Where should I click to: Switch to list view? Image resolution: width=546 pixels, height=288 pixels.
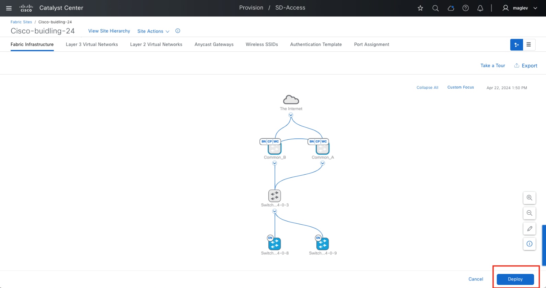coord(529,45)
